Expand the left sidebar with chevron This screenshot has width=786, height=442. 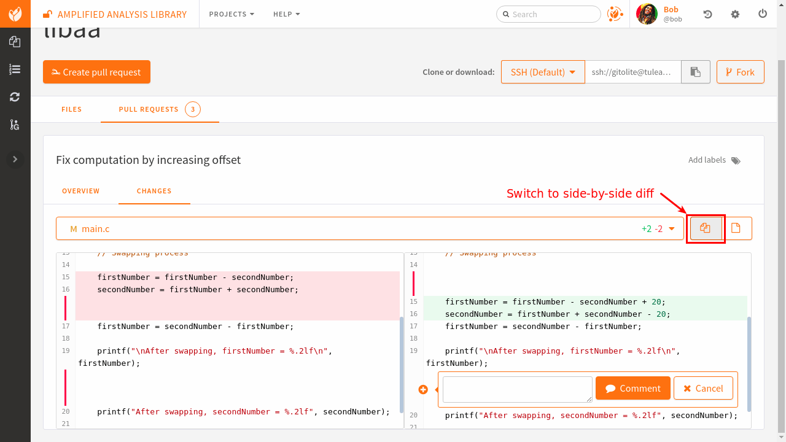coord(15,159)
